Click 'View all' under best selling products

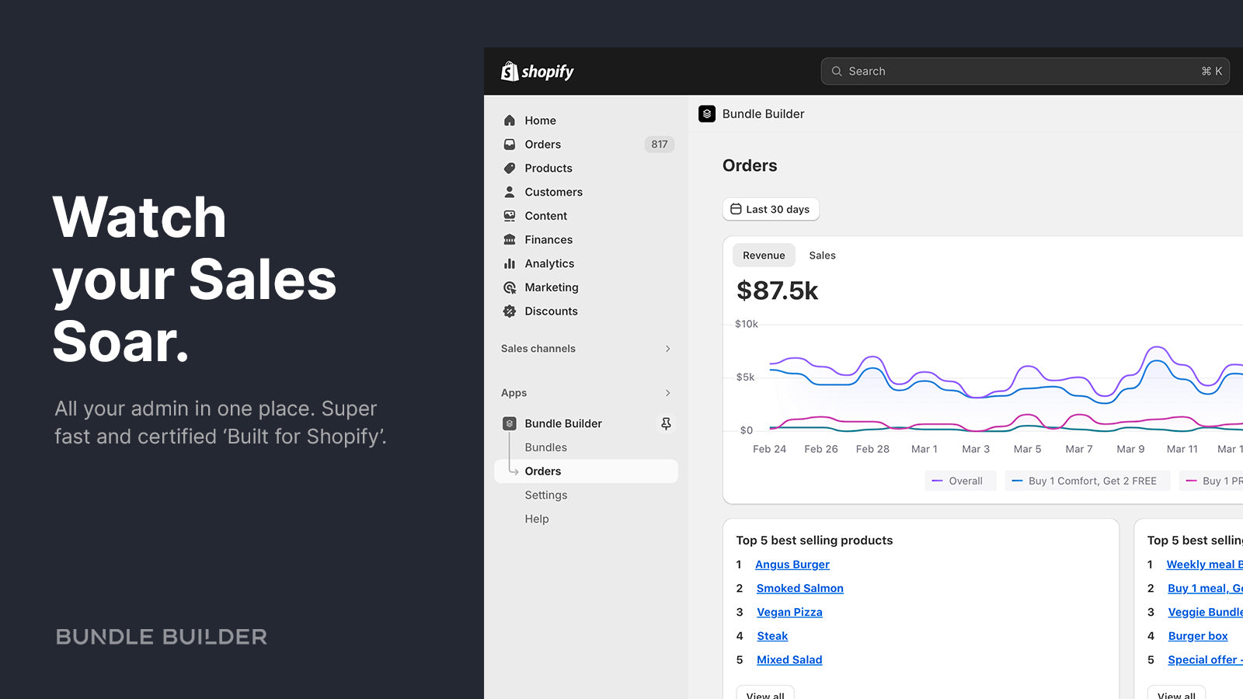764,694
